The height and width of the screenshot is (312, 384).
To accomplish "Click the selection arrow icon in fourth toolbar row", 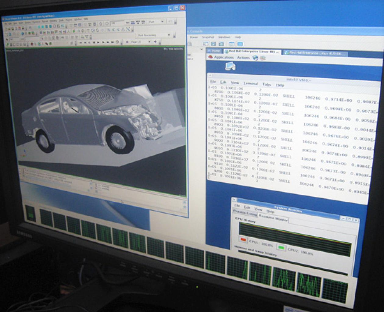I will tap(7, 39).
